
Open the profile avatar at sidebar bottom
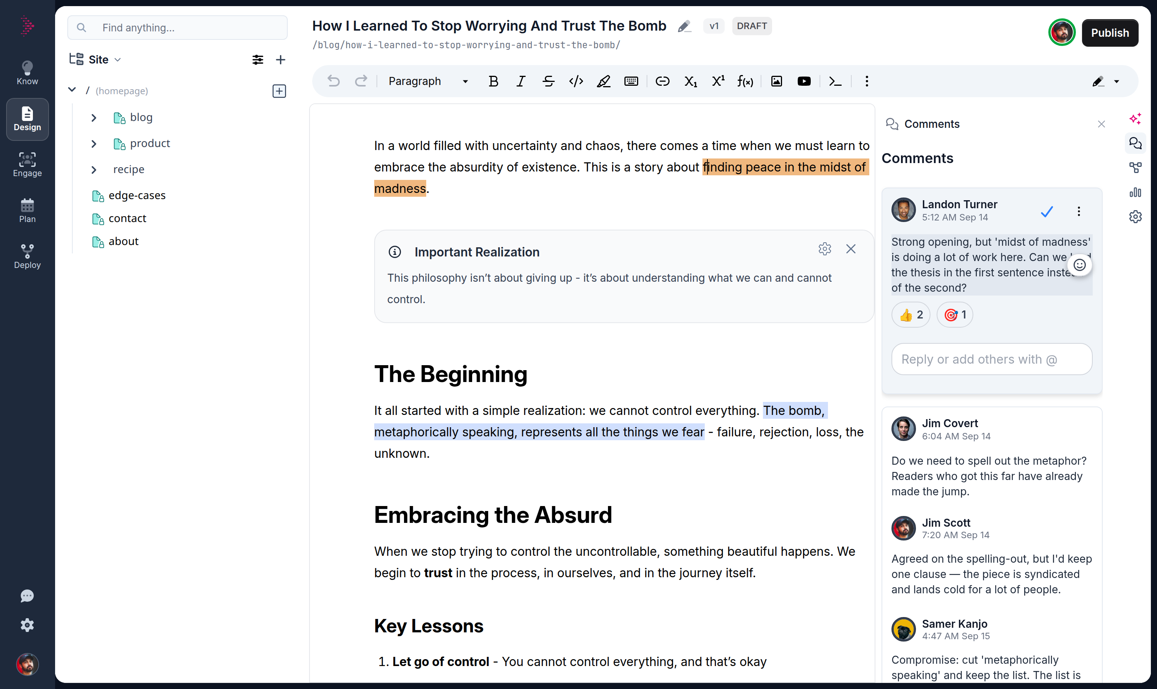click(x=28, y=665)
